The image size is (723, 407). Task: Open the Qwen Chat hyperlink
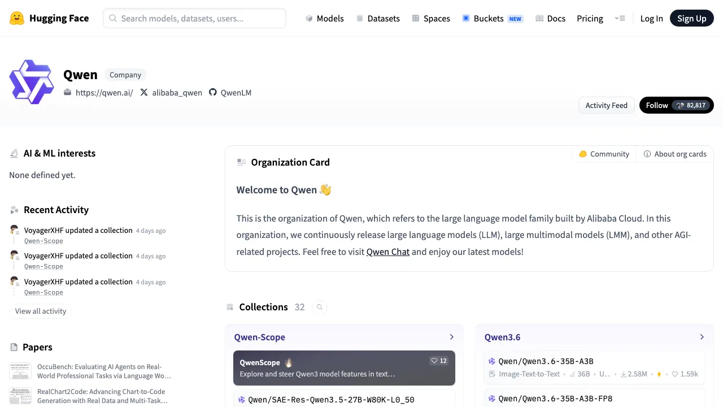pyautogui.click(x=387, y=252)
